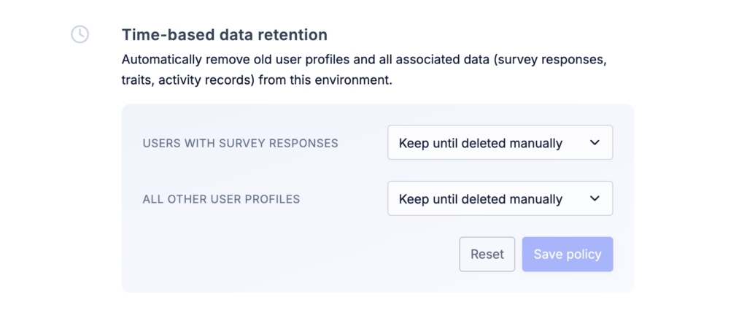Viewport: 747px width, 318px height.
Task: Click the 'Automatically remove old user profiles' description line
Action: (364, 60)
